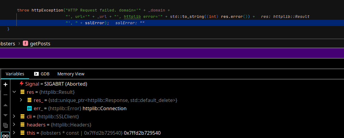Screen dimensions: 344x138
Task: Click the Duplicate Watch copy icon
Action: point(5,125)
